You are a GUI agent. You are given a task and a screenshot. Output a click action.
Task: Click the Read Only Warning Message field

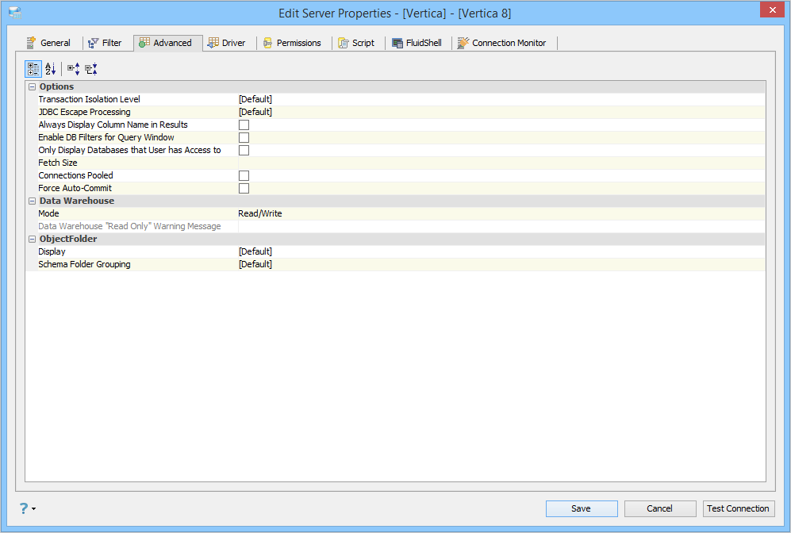501,226
